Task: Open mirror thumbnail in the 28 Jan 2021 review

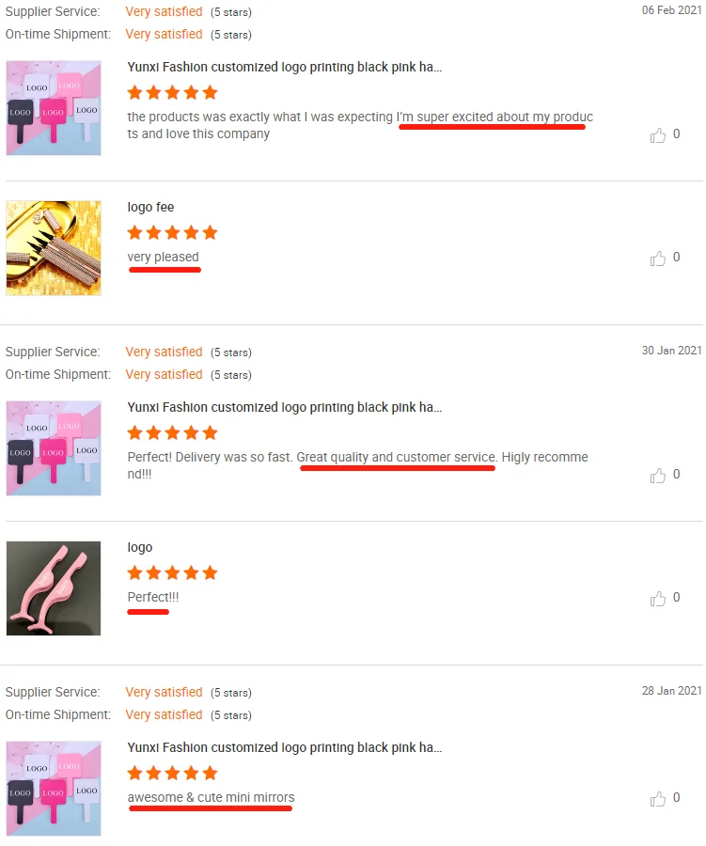Action: tap(54, 789)
